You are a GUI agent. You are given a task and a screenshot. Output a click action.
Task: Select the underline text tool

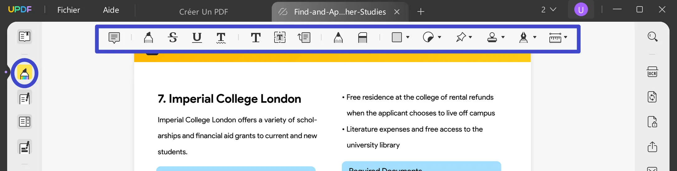(x=197, y=38)
